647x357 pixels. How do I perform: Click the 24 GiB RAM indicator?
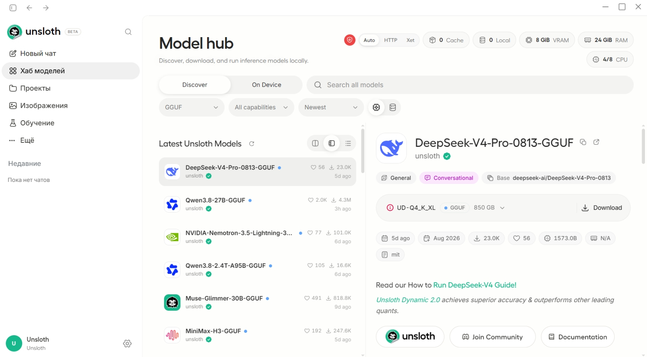click(606, 40)
